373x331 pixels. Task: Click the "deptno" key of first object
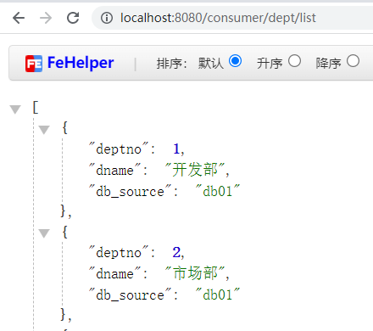click(119, 149)
